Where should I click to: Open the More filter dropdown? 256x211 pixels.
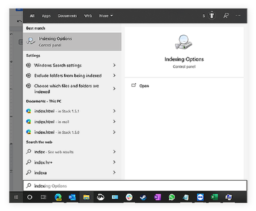106,16
